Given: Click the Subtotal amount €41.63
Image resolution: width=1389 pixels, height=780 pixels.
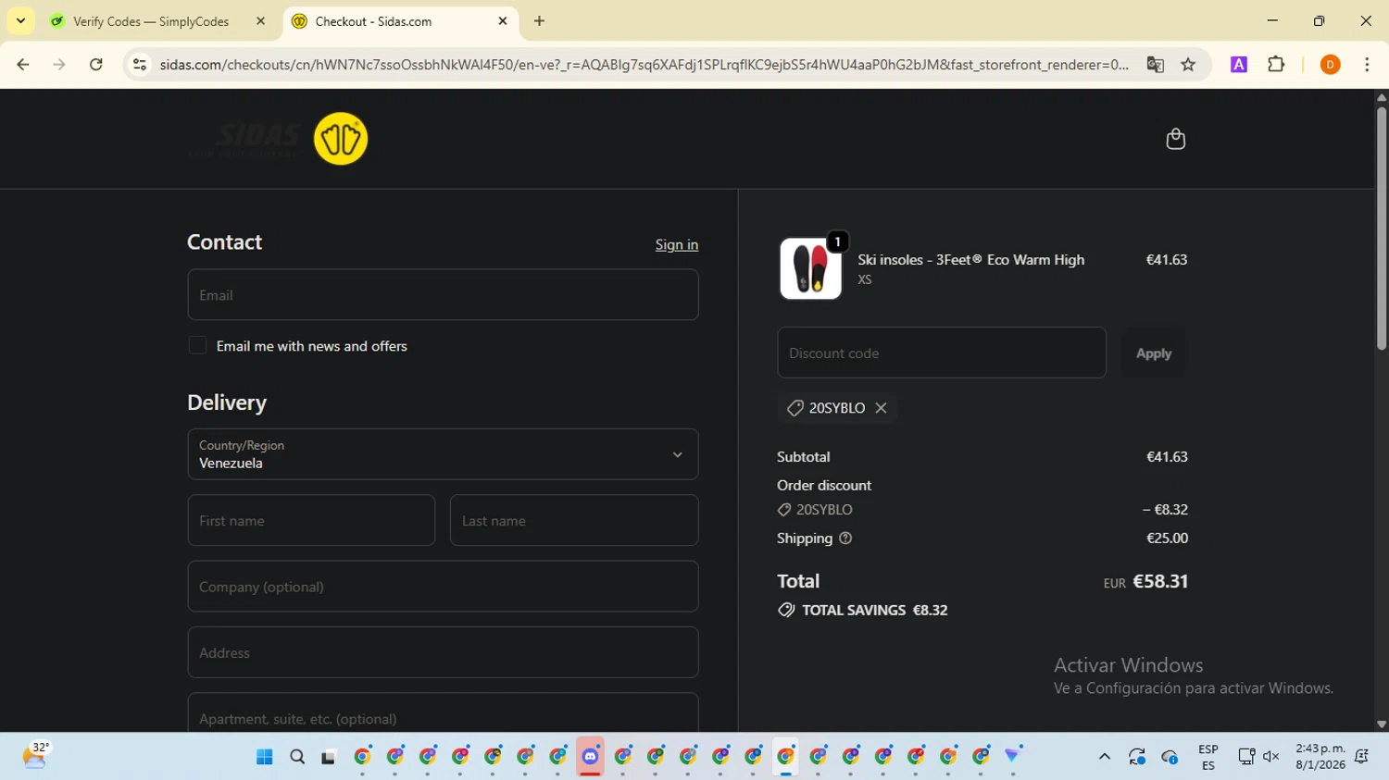Looking at the screenshot, I should (x=1167, y=457).
